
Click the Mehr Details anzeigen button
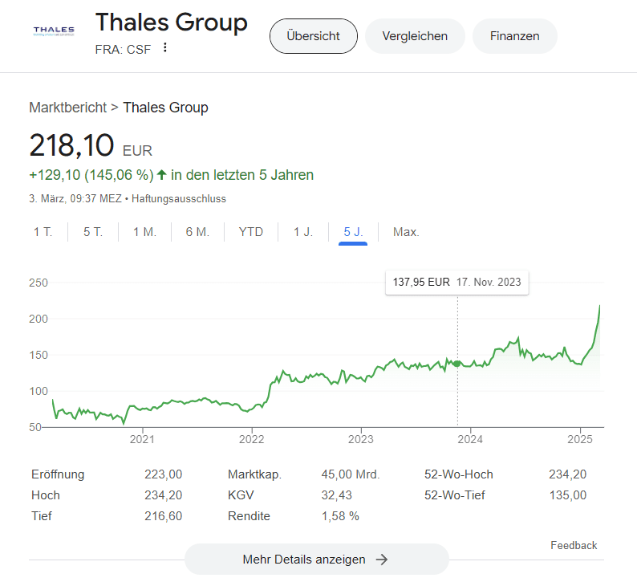[317, 560]
